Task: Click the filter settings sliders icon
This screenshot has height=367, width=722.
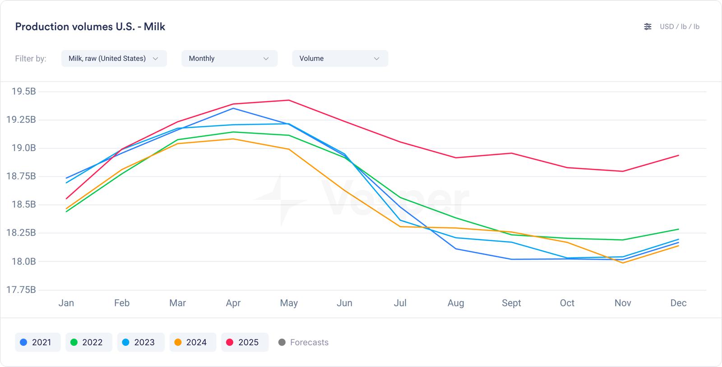Action: [648, 27]
